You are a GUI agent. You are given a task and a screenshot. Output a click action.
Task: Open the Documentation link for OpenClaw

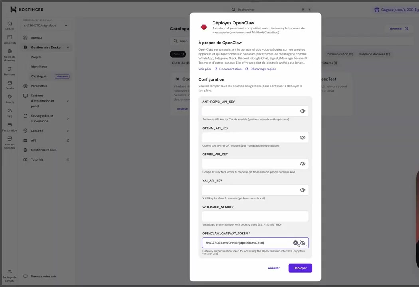[230, 69]
